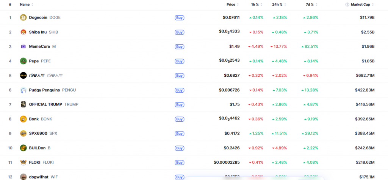
Task: Click 币安人生 market cap $682.71M
Action: [x=365, y=76]
